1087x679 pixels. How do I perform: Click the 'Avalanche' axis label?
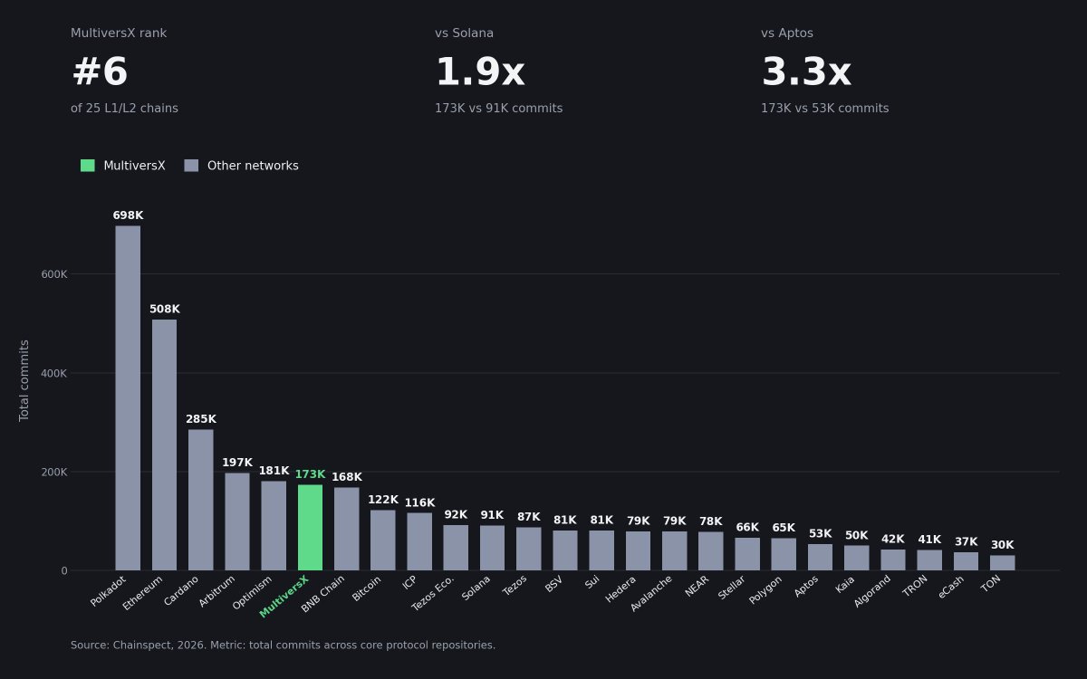click(651, 594)
